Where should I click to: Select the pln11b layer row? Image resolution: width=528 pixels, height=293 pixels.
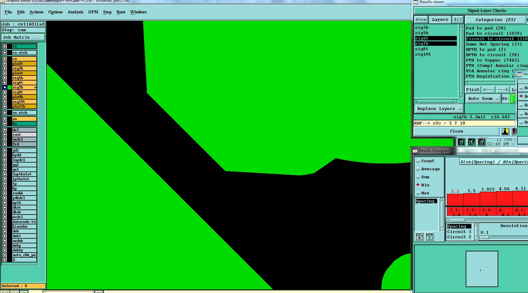(x=24, y=106)
